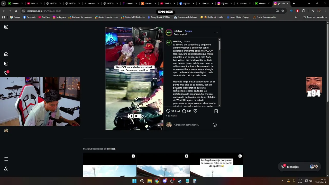Follow colclips_ via Seguir link
The height and width of the screenshot is (185, 329).
[x=188, y=31]
